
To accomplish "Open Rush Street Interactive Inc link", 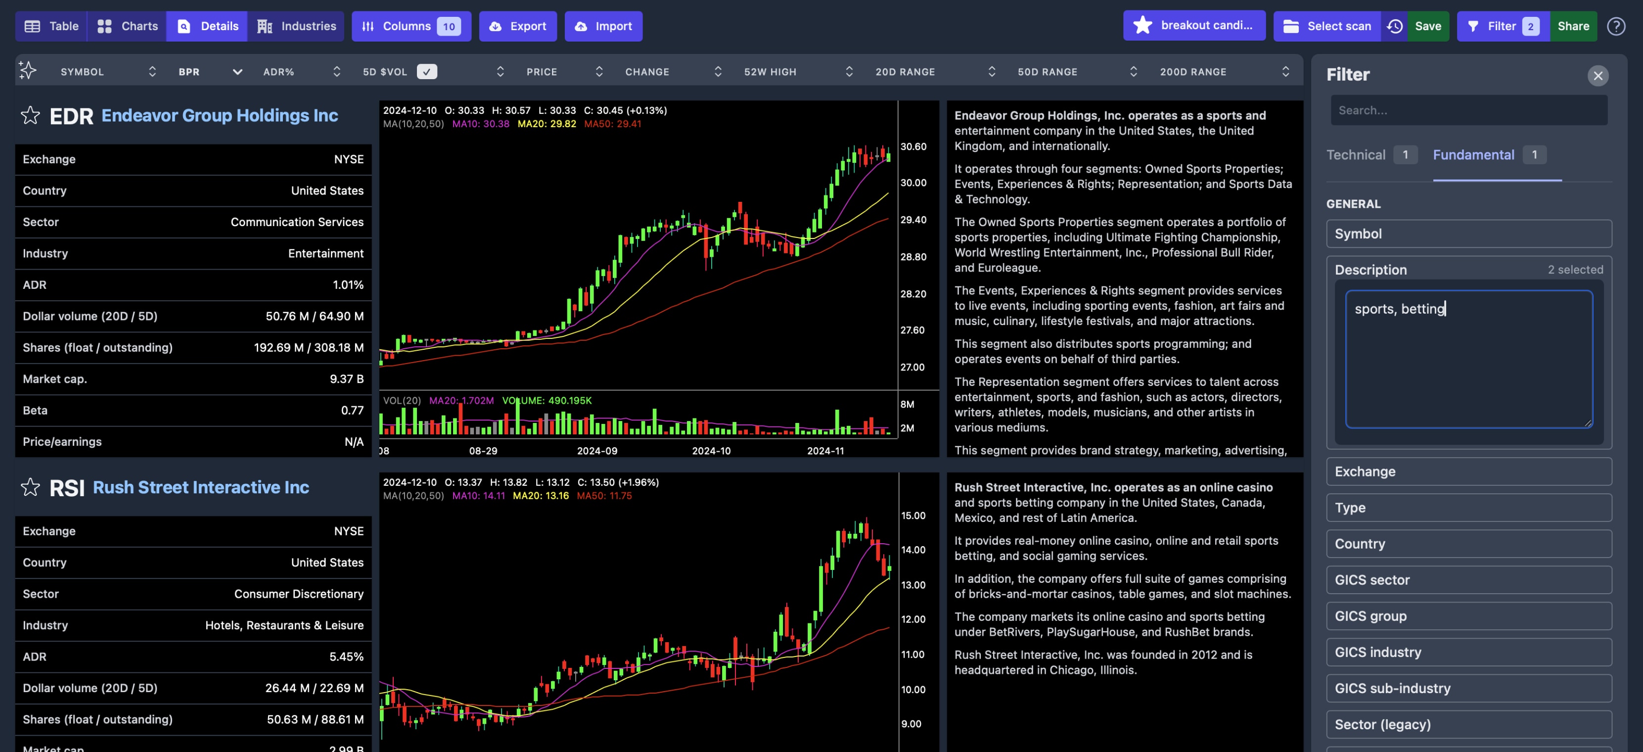I will point(201,487).
